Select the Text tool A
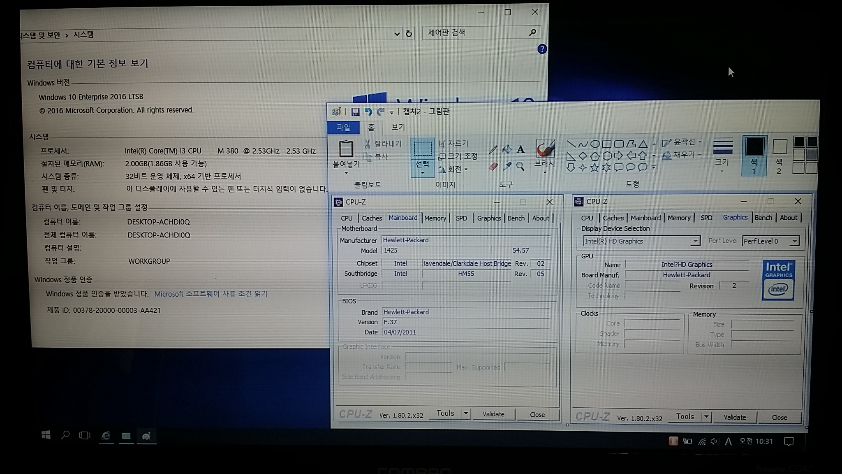Image resolution: width=842 pixels, height=474 pixels. pyautogui.click(x=520, y=149)
